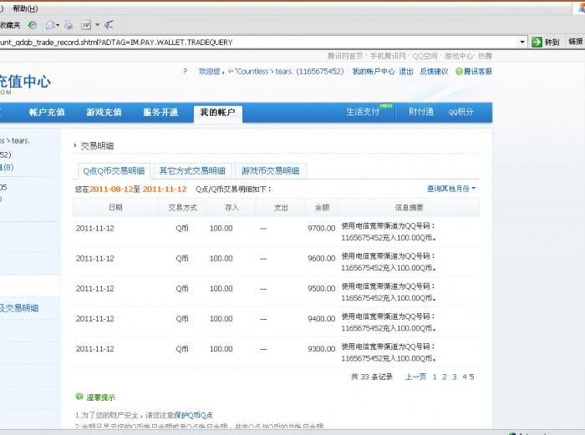Select the 我的帐户 navigation tab
This screenshot has height=435, width=585.
(218, 113)
